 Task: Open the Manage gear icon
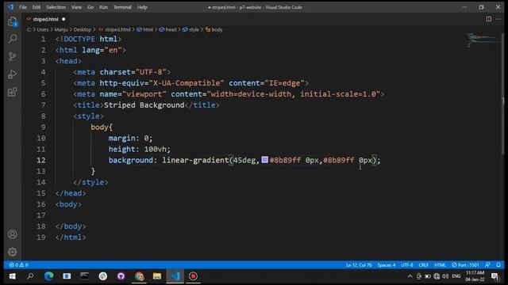tap(13, 252)
